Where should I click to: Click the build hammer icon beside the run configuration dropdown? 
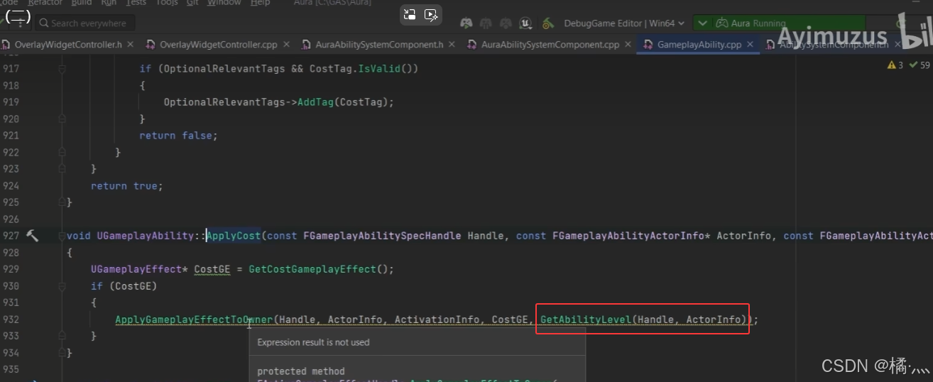tap(548, 23)
